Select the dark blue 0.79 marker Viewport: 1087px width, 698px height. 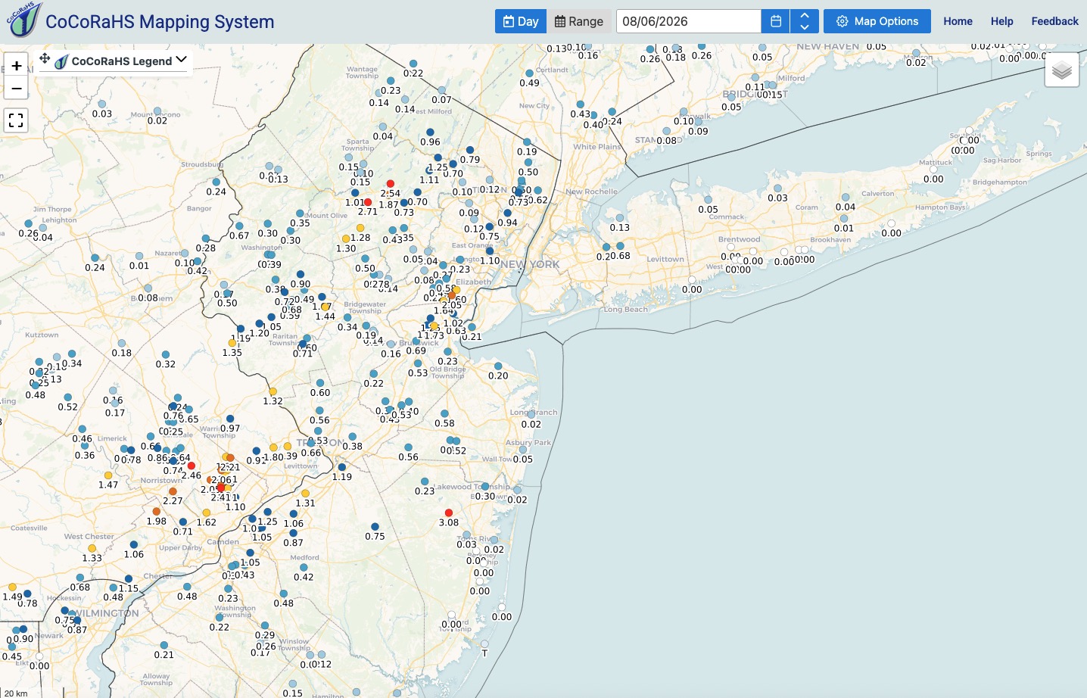click(470, 150)
